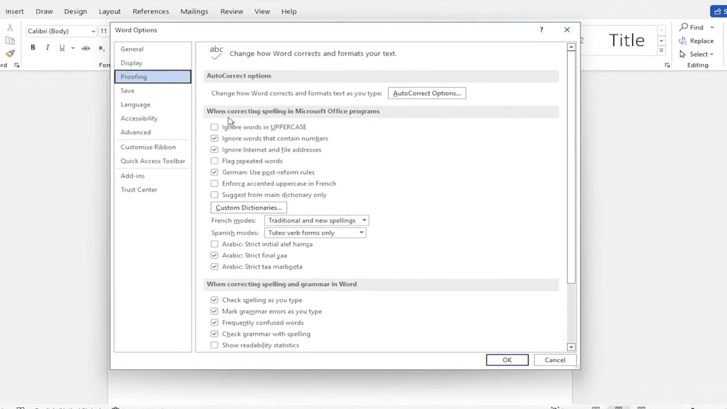
Task: Click the Find magnifier icon
Action: [x=684, y=27]
